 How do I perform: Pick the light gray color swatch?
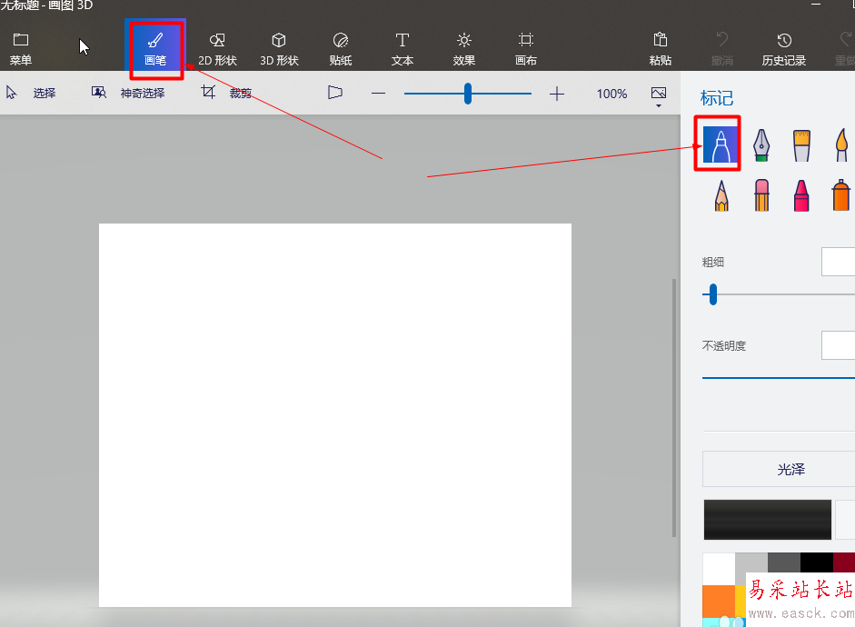[751, 562]
